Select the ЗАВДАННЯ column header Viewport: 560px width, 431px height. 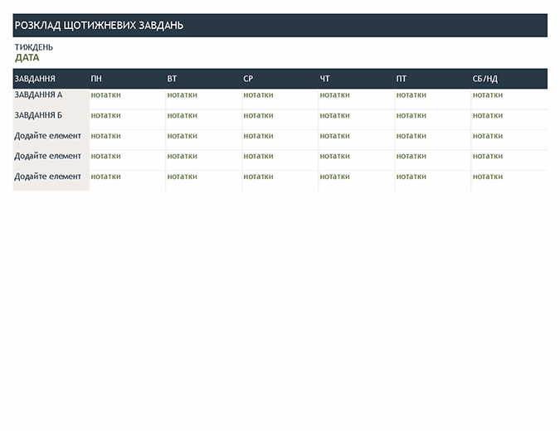tap(35, 79)
